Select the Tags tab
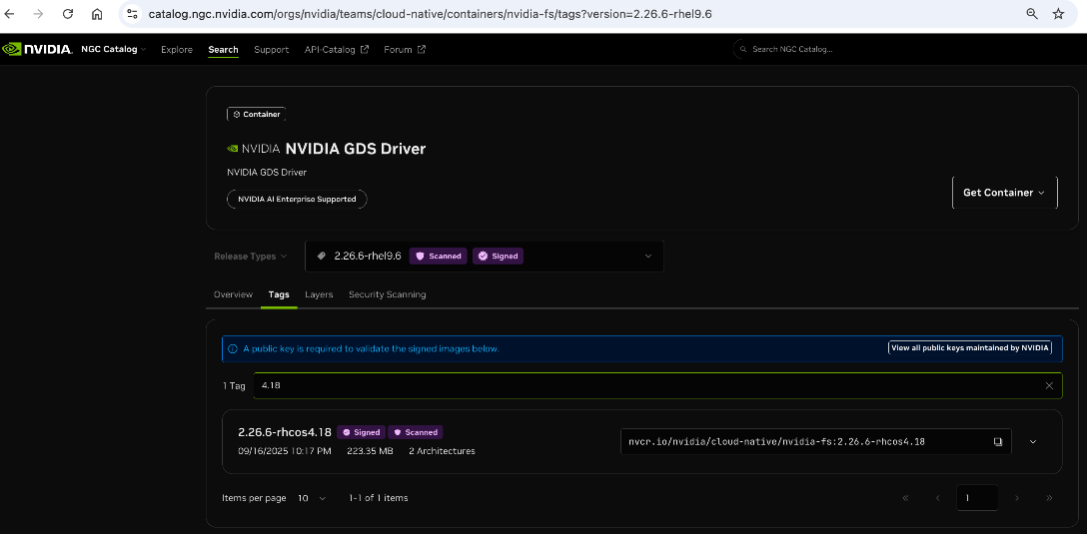 click(x=279, y=294)
